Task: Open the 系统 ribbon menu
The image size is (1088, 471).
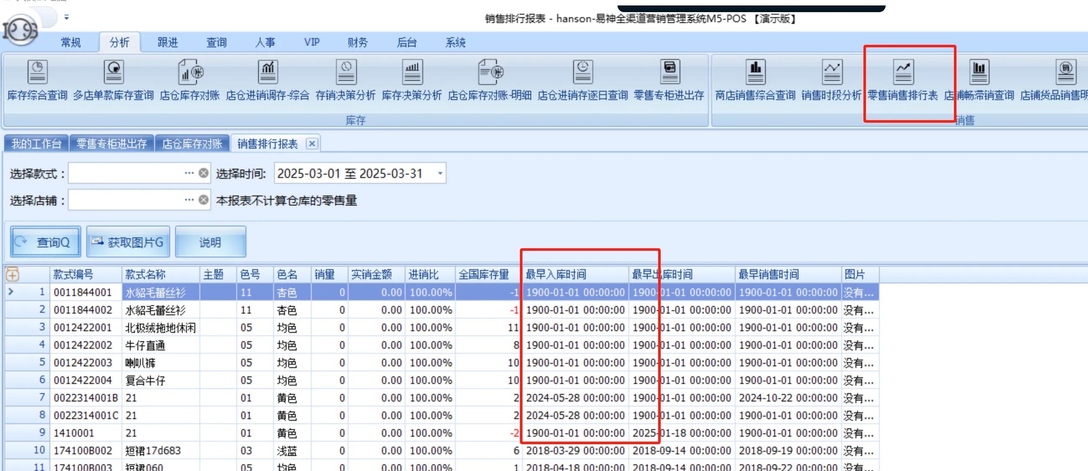Action: (455, 42)
